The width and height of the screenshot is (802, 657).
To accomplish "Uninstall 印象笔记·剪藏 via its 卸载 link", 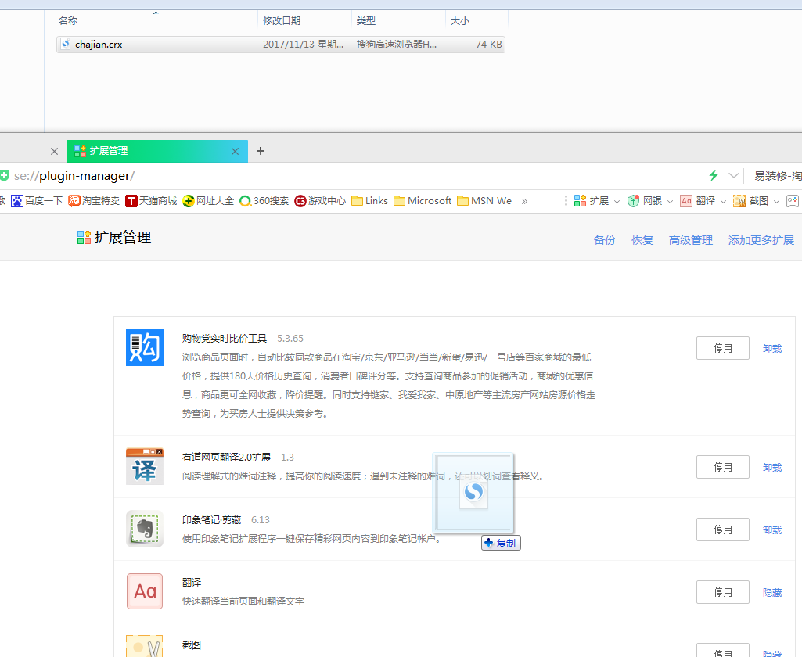I will pos(772,530).
